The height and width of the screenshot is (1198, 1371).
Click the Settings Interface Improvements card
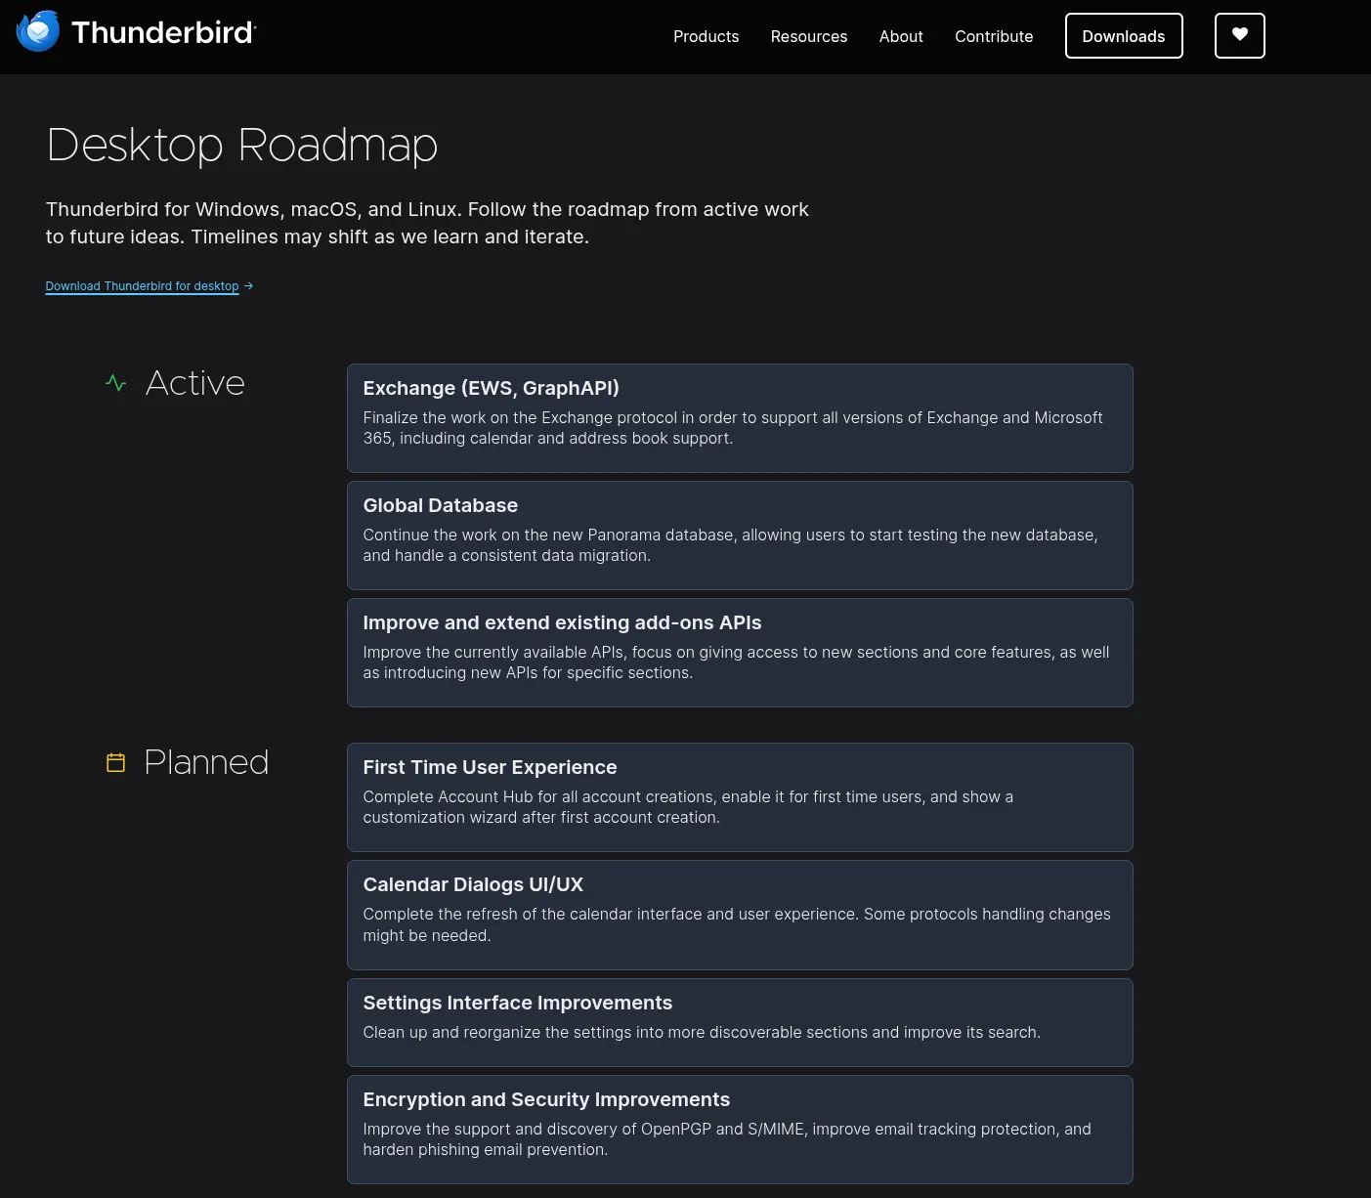[x=739, y=1022]
